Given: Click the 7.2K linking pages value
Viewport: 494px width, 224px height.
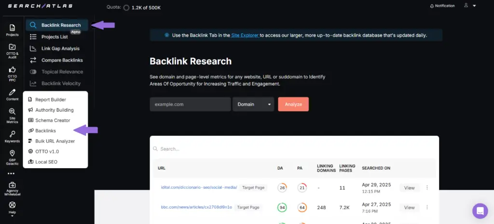Looking at the screenshot, I should point(344,208).
